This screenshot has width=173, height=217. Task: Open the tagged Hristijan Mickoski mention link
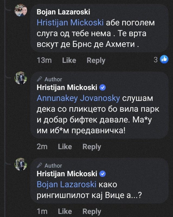(x=70, y=23)
